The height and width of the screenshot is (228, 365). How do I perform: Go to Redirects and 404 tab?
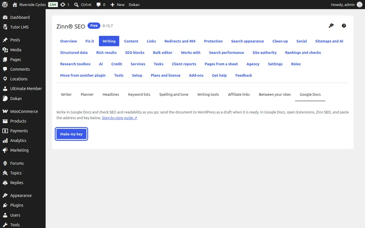pyautogui.click(x=180, y=41)
